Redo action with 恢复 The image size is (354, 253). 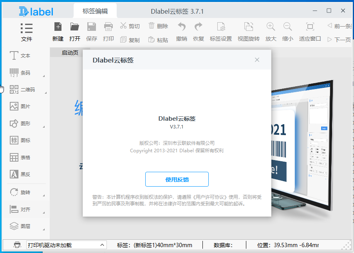tap(199, 32)
